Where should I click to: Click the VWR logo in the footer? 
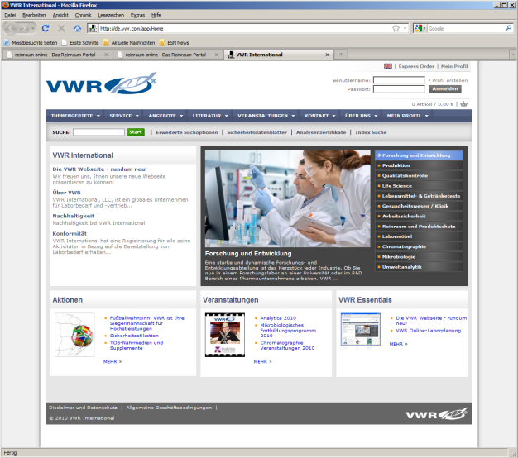coord(436,413)
